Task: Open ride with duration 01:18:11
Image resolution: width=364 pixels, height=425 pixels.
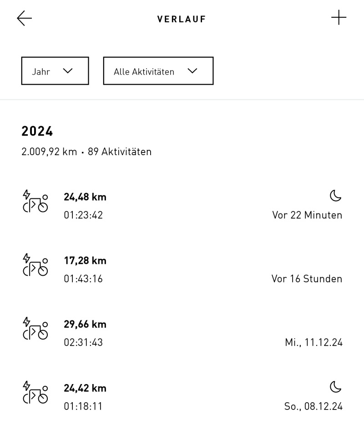Action: tap(83, 406)
